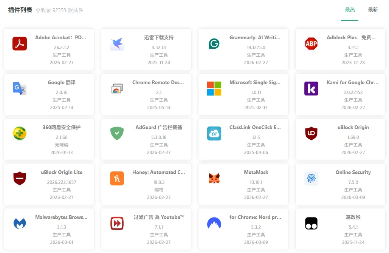Open the 360网盾安全保护 title
Screen dimensions: 389x253
tap(62, 127)
